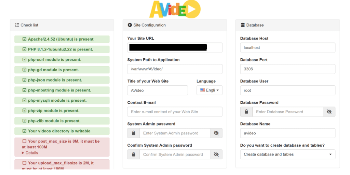Viewport: 350px width, 175px height.
Task: Open the Language dropdown showing English
Action: point(209,90)
